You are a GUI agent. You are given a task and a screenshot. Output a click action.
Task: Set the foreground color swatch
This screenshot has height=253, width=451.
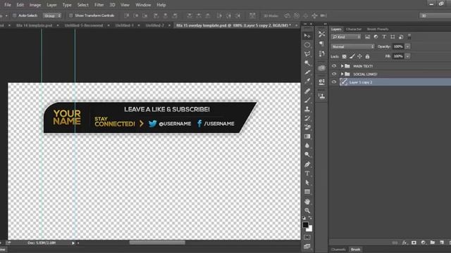305,225
